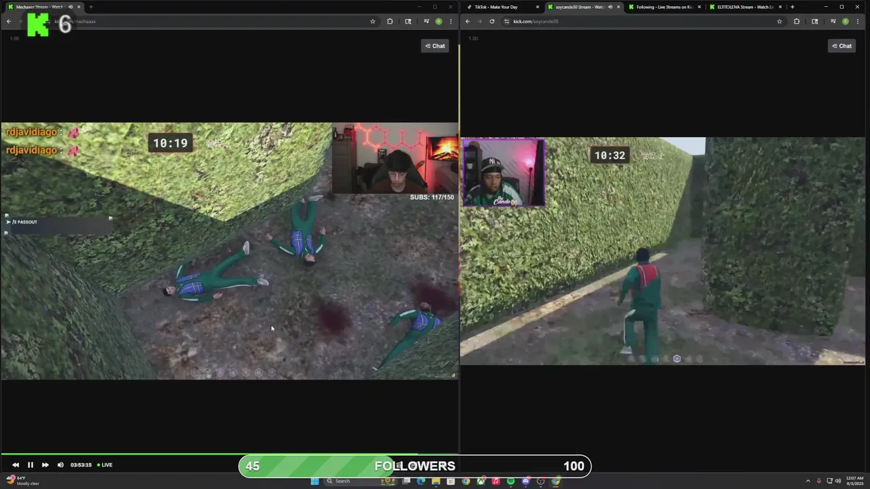
Task: Open media controls icon in right window toolbar
Action: pos(833,21)
